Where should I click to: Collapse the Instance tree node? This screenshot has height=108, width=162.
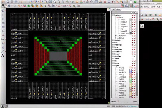tap(113, 15)
